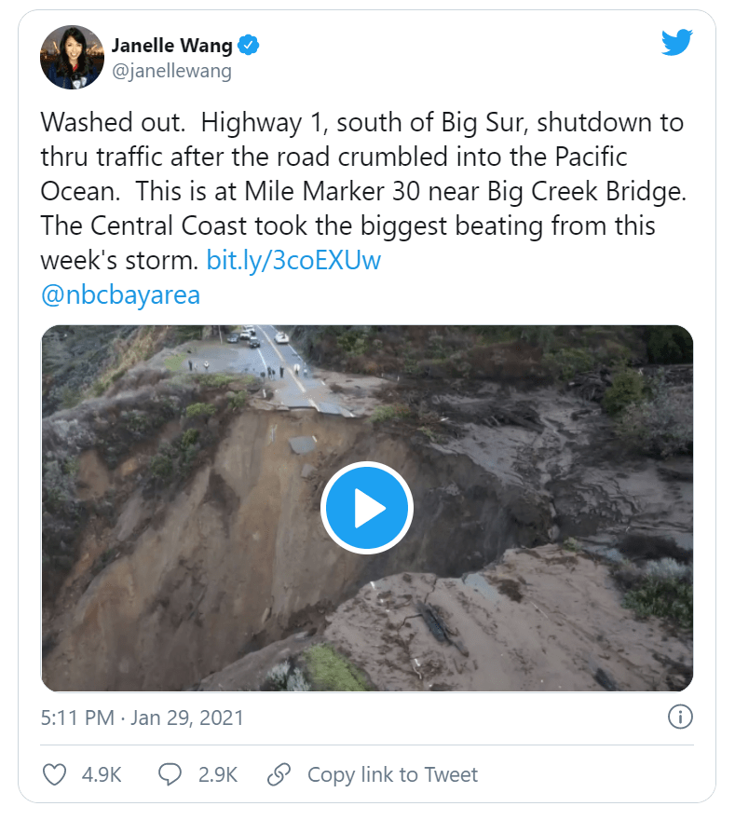Click the reply speech bubble icon
Image resolution: width=735 pixels, height=820 pixels.
click(x=170, y=774)
